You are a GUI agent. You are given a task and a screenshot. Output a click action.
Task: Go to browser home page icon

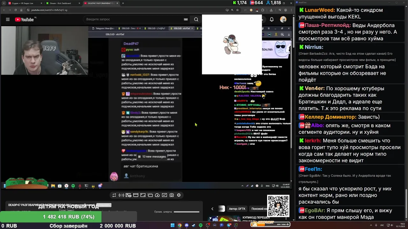click(x=21, y=10)
